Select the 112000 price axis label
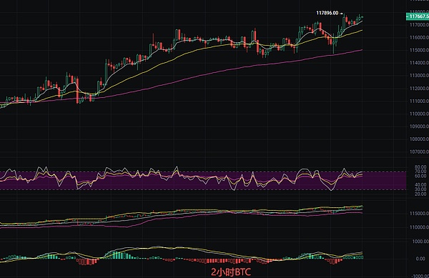429x278 pixels. tap(419, 89)
